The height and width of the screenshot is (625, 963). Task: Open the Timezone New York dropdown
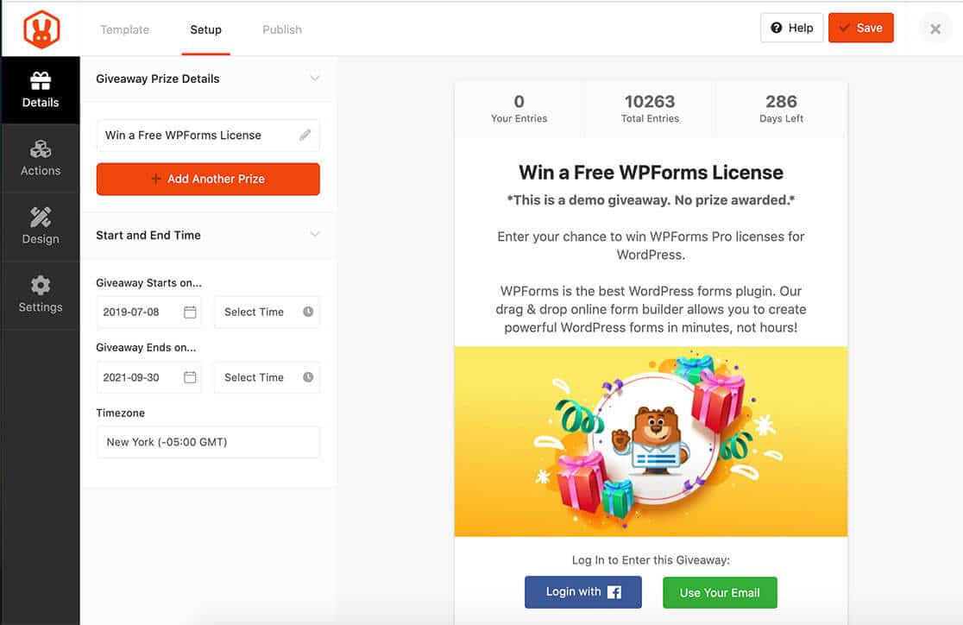208,442
